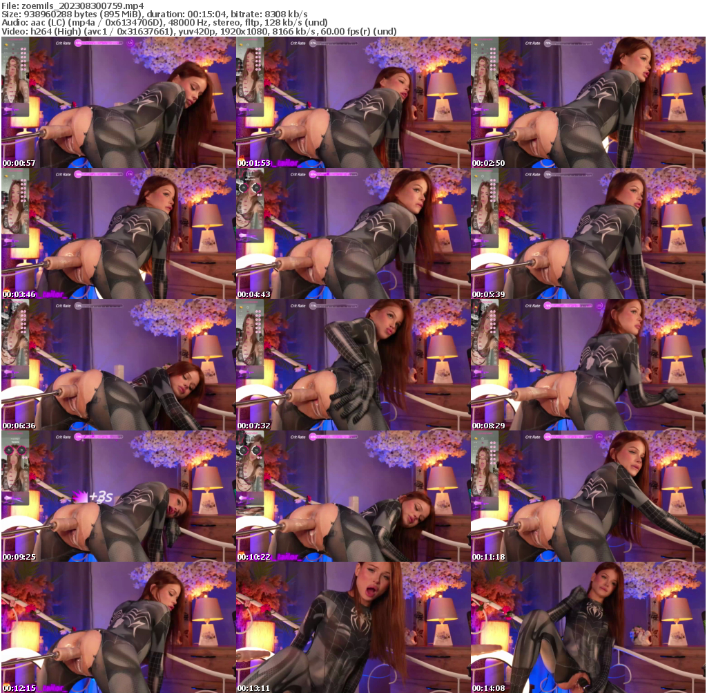
Task: Select the frame marked 00:04:43
Action: (352, 234)
